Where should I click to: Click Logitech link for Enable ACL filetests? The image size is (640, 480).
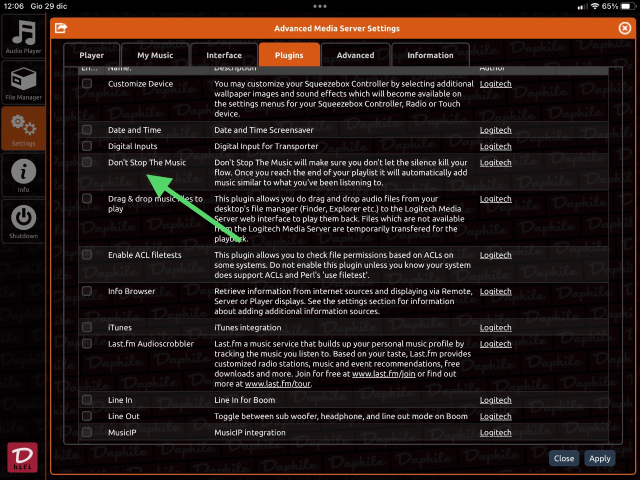coord(495,255)
